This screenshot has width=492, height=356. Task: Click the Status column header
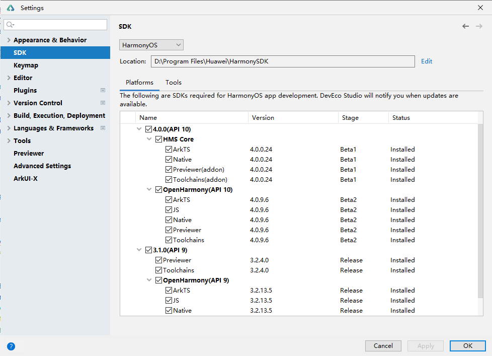pos(433,117)
